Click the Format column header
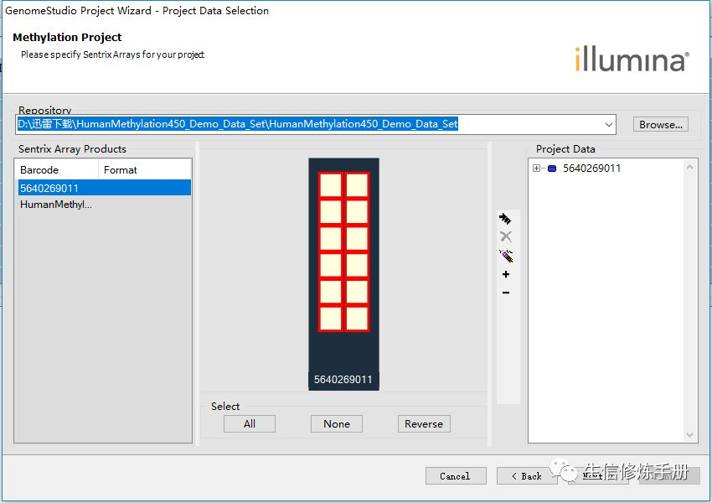 [x=144, y=170]
